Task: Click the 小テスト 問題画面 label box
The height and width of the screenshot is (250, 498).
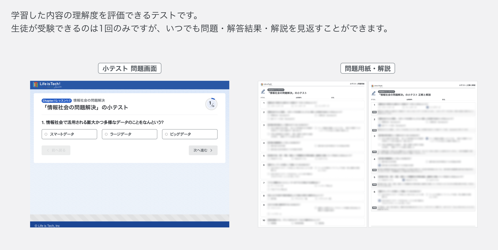Action: [x=130, y=68]
